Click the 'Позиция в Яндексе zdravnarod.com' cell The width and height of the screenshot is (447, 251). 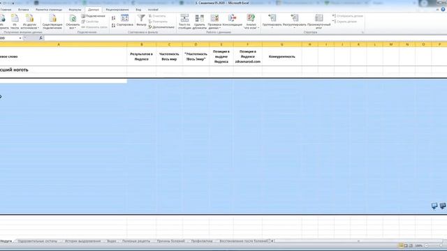point(248,56)
